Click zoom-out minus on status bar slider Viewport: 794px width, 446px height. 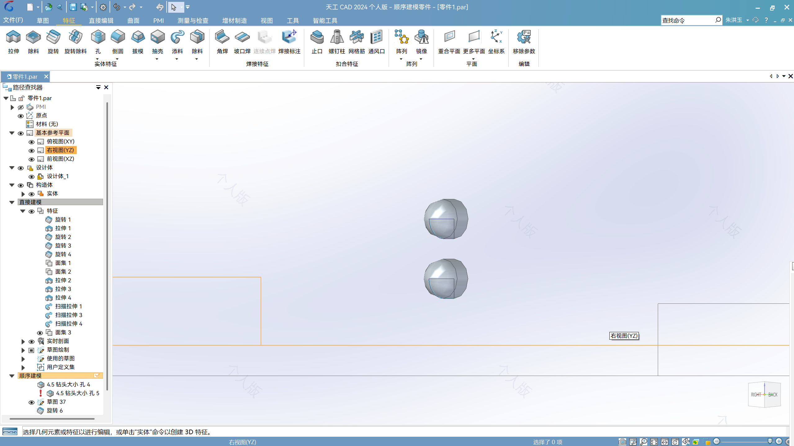pyautogui.click(x=716, y=441)
